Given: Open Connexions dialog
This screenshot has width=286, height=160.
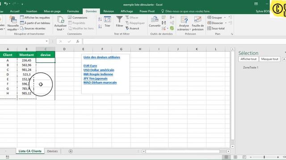Looking at the screenshot, I should click(78, 18).
